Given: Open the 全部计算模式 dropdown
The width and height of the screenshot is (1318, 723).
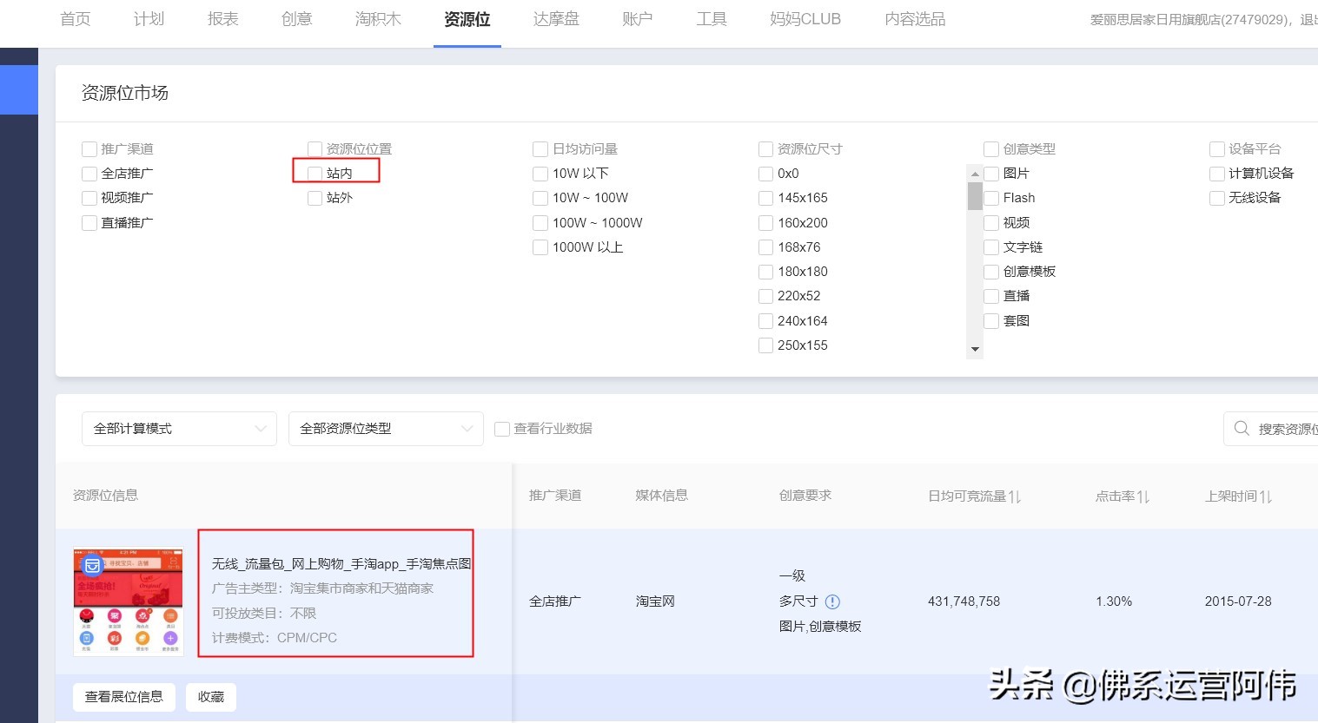Looking at the screenshot, I should 178,428.
